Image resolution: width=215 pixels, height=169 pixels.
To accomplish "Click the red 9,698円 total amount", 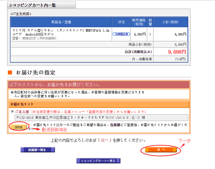I will pos(177,52).
